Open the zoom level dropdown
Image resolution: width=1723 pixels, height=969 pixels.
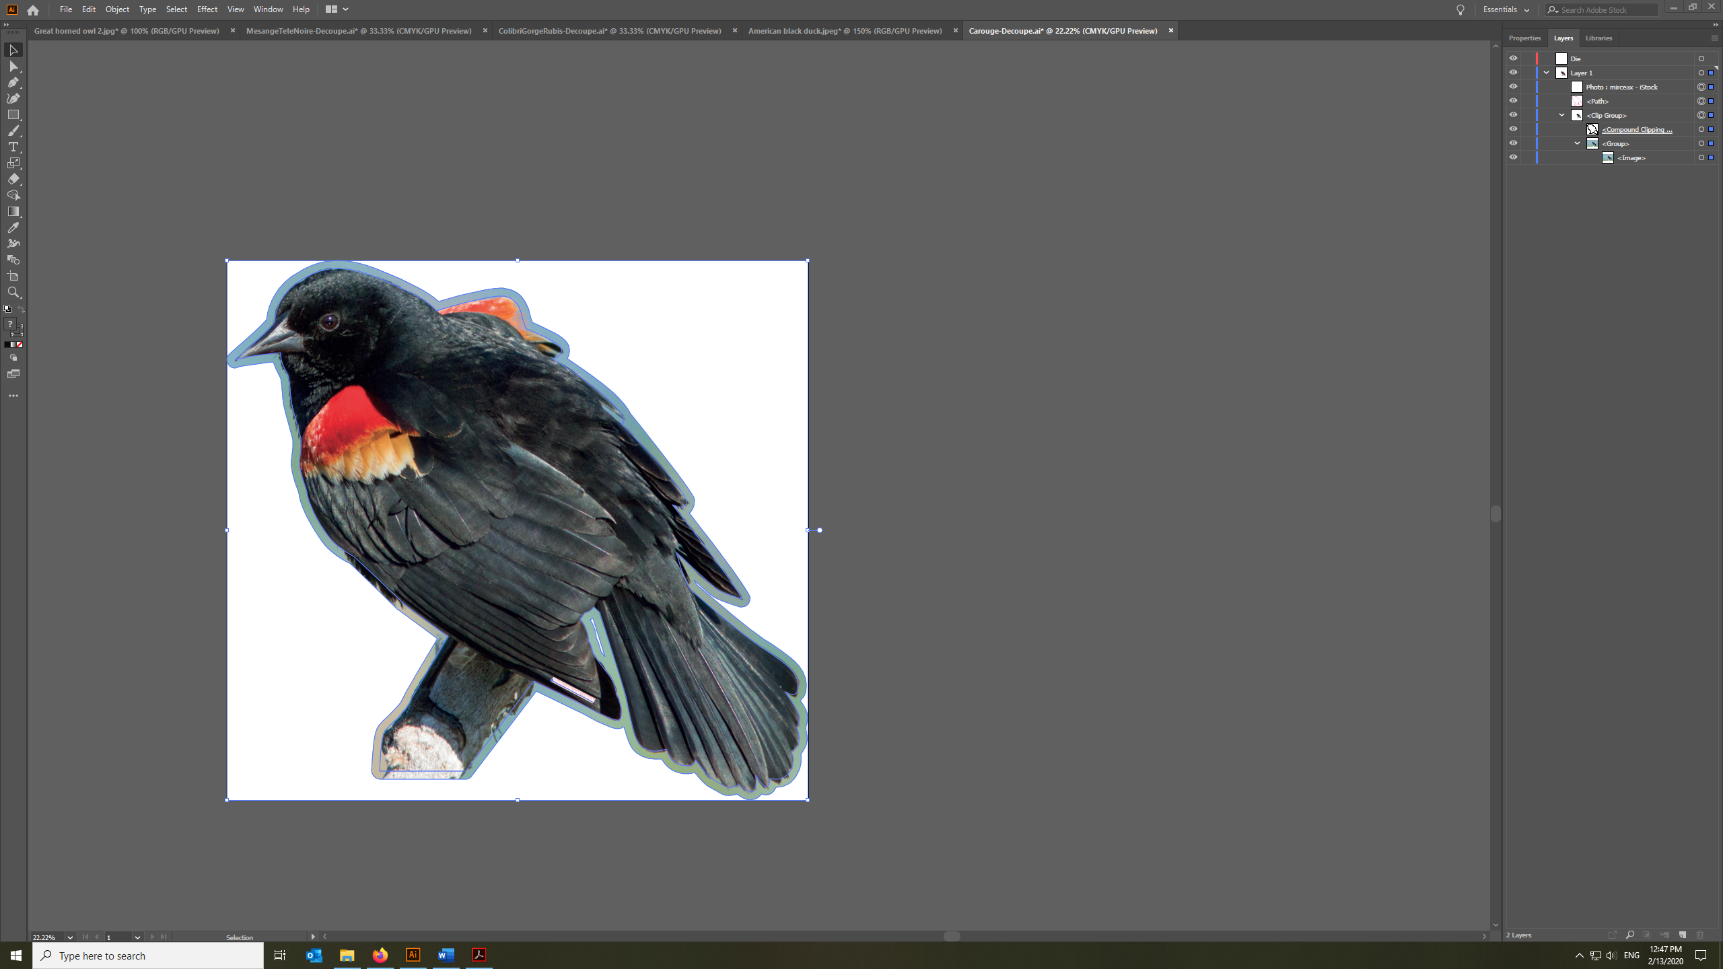point(70,937)
